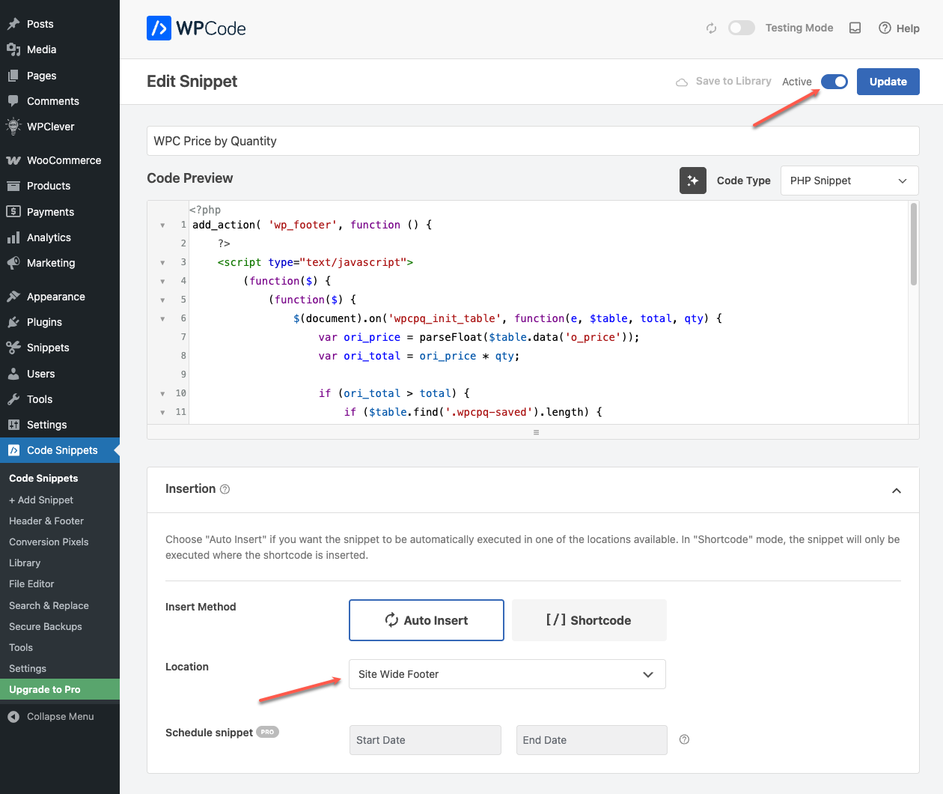Open Secure Backups submenu item
The width and height of the screenshot is (943, 794).
[x=46, y=626]
